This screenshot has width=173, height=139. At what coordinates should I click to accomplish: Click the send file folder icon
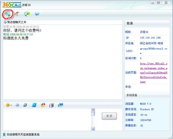(x=43, y=105)
